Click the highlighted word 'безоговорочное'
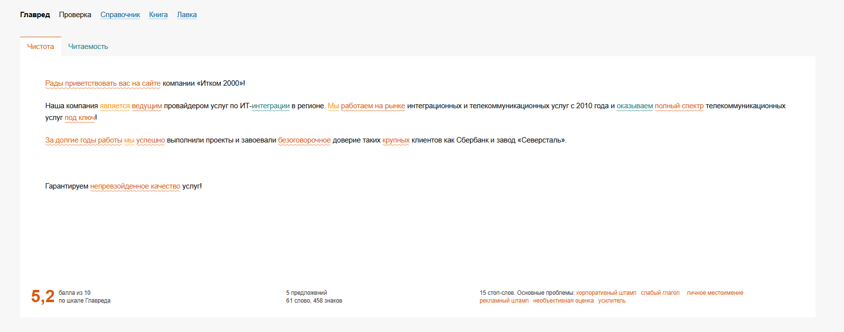 tap(304, 140)
